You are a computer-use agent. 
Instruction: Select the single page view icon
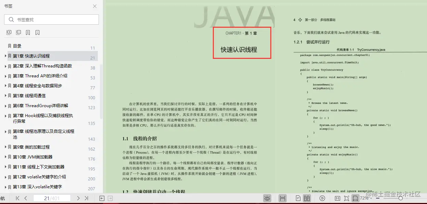click(x=297, y=198)
